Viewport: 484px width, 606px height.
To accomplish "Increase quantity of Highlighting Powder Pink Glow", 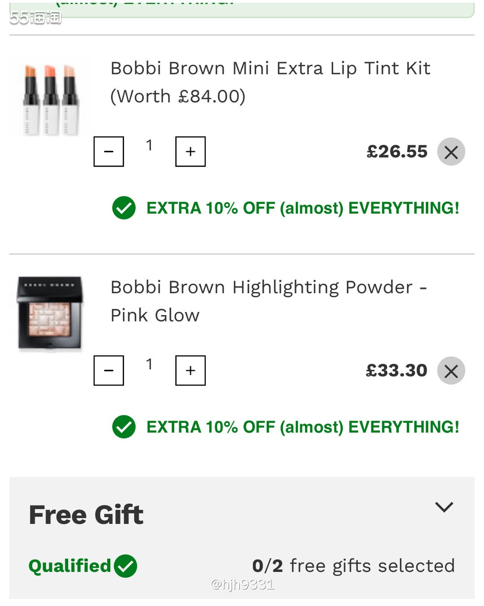I will 190,371.
